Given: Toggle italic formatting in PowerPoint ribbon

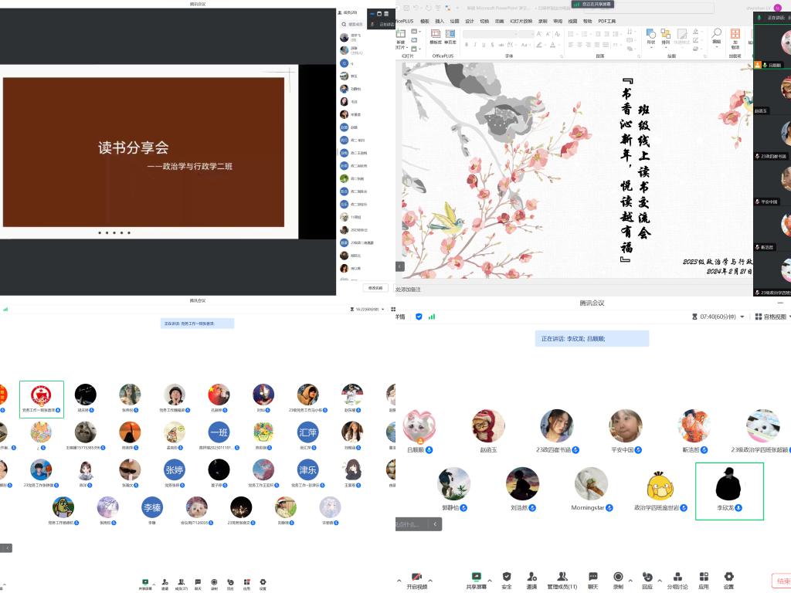Looking at the screenshot, I should [x=474, y=46].
